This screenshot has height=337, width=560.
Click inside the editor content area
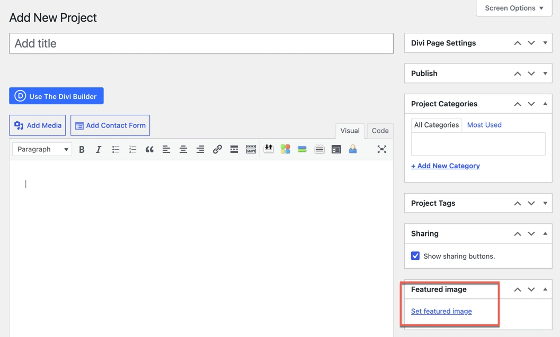tap(201, 249)
